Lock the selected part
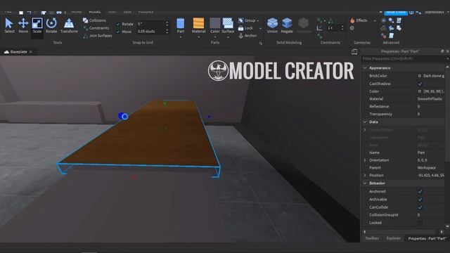Viewport: 450px width, 253px height. 245,28
